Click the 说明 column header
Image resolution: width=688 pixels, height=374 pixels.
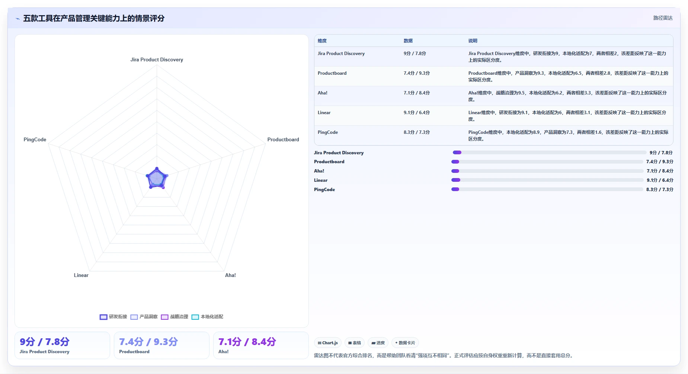(x=473, y=41)
